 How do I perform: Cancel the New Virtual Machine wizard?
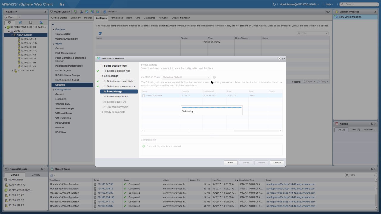277,163
